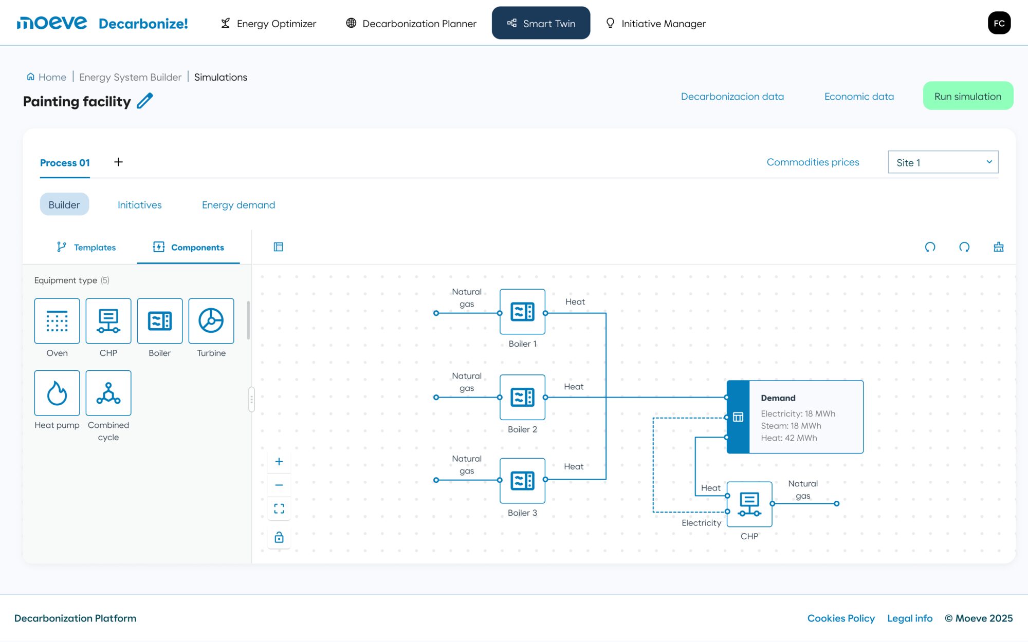Choose the Turbine equipment component
Viewport: 1028px width, 642px height.
(x=211, y=321)
